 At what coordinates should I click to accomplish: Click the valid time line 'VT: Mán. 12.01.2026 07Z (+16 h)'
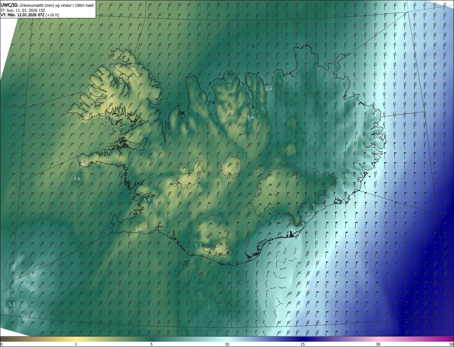point(30,15)
